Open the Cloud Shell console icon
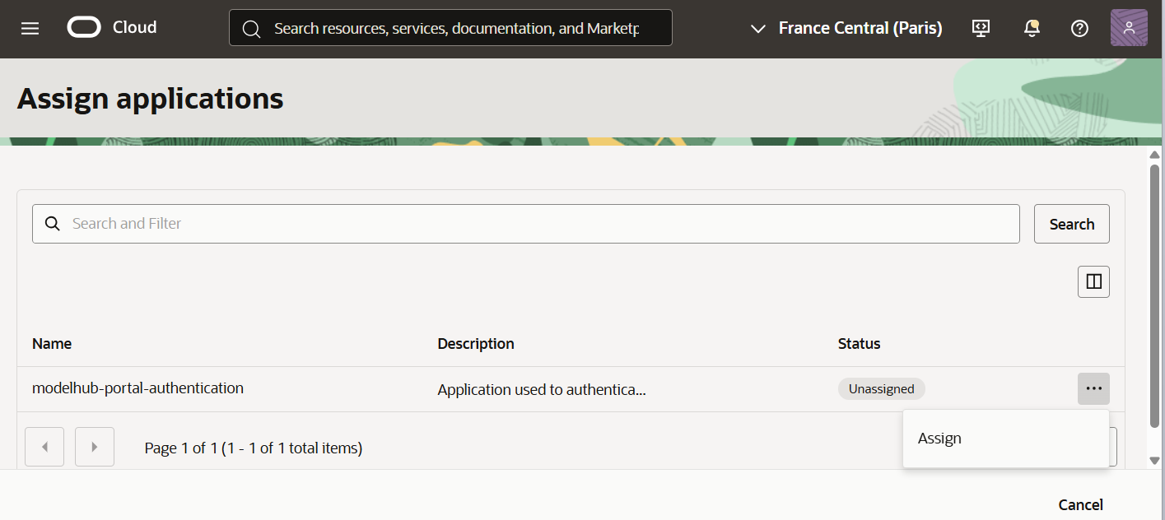Image resolution: width=1165 pixels, height=520 pixels. [981, 27]
